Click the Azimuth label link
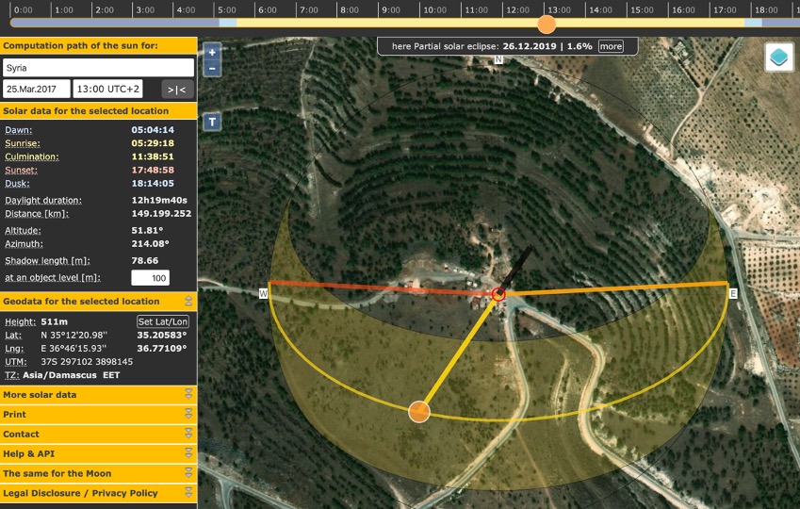800x509 pixels. click(x=24, y=244)
